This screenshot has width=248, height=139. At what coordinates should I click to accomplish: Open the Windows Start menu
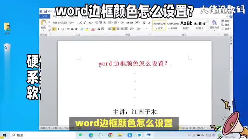pyautogui.click(x=5, y=135)
